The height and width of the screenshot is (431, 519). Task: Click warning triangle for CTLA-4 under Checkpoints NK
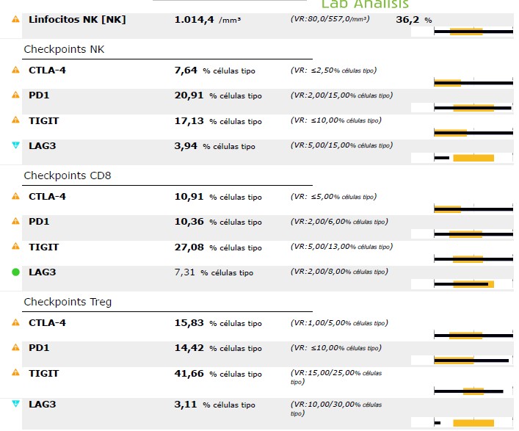pyautogui.click(x=15, y=70)
